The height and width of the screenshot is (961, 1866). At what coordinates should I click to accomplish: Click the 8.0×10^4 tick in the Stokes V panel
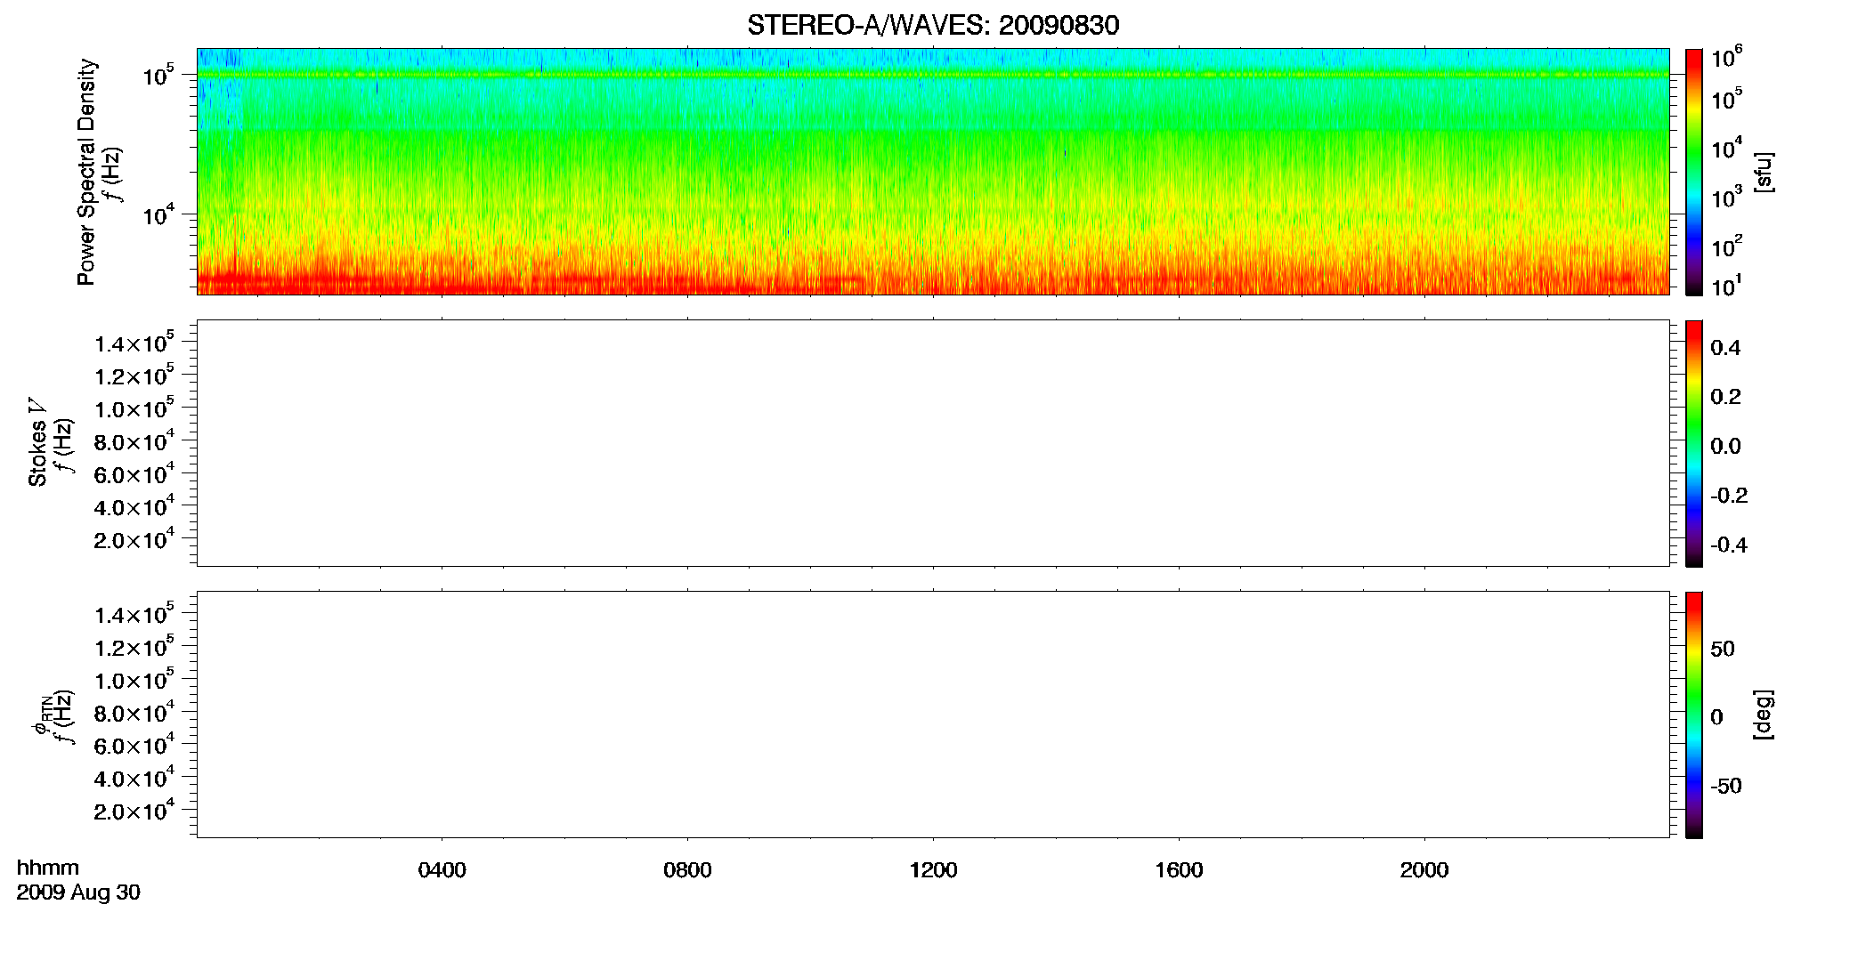(x=134, y=440)
